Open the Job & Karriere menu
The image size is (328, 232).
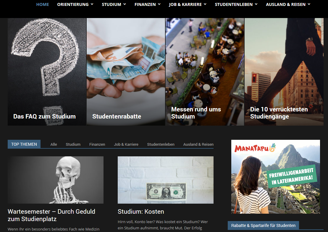[188, 4]
